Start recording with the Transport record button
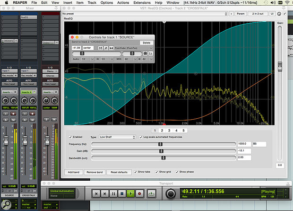The width and height of the screenshot is (293, 211). (139, 193)
